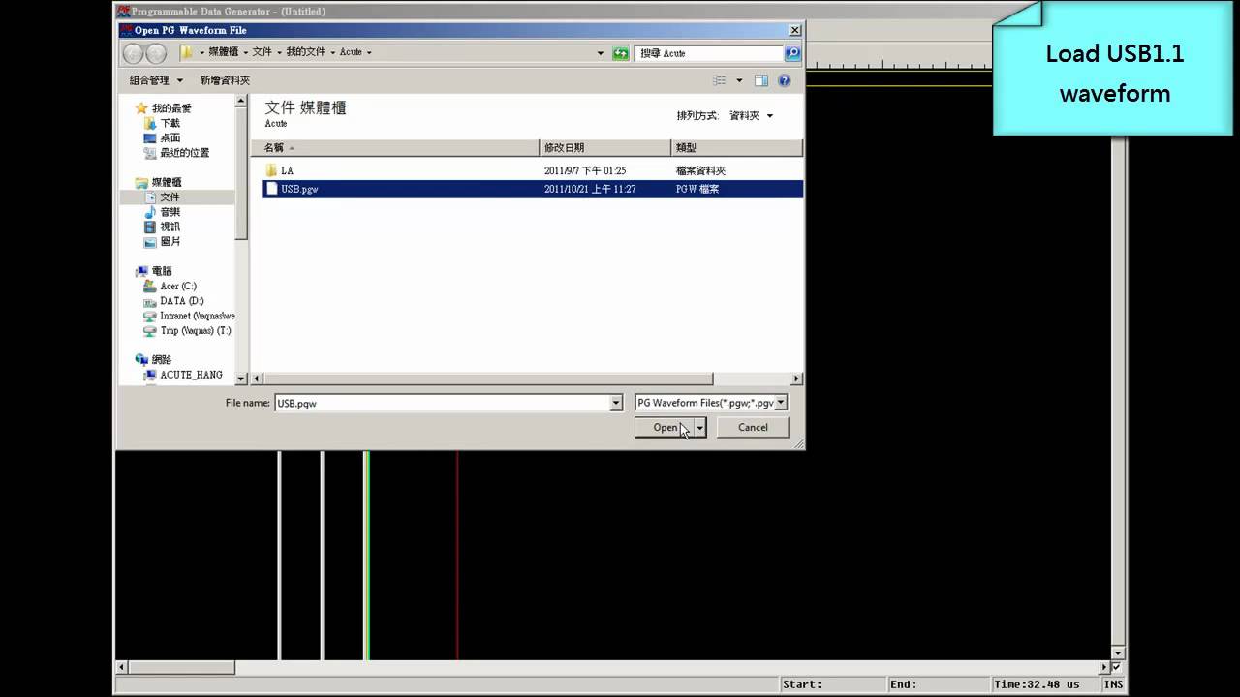Select the USB.pgw file
This screenshot has height=697, width=1240.
pyautogui.click(x=532, y=189)
